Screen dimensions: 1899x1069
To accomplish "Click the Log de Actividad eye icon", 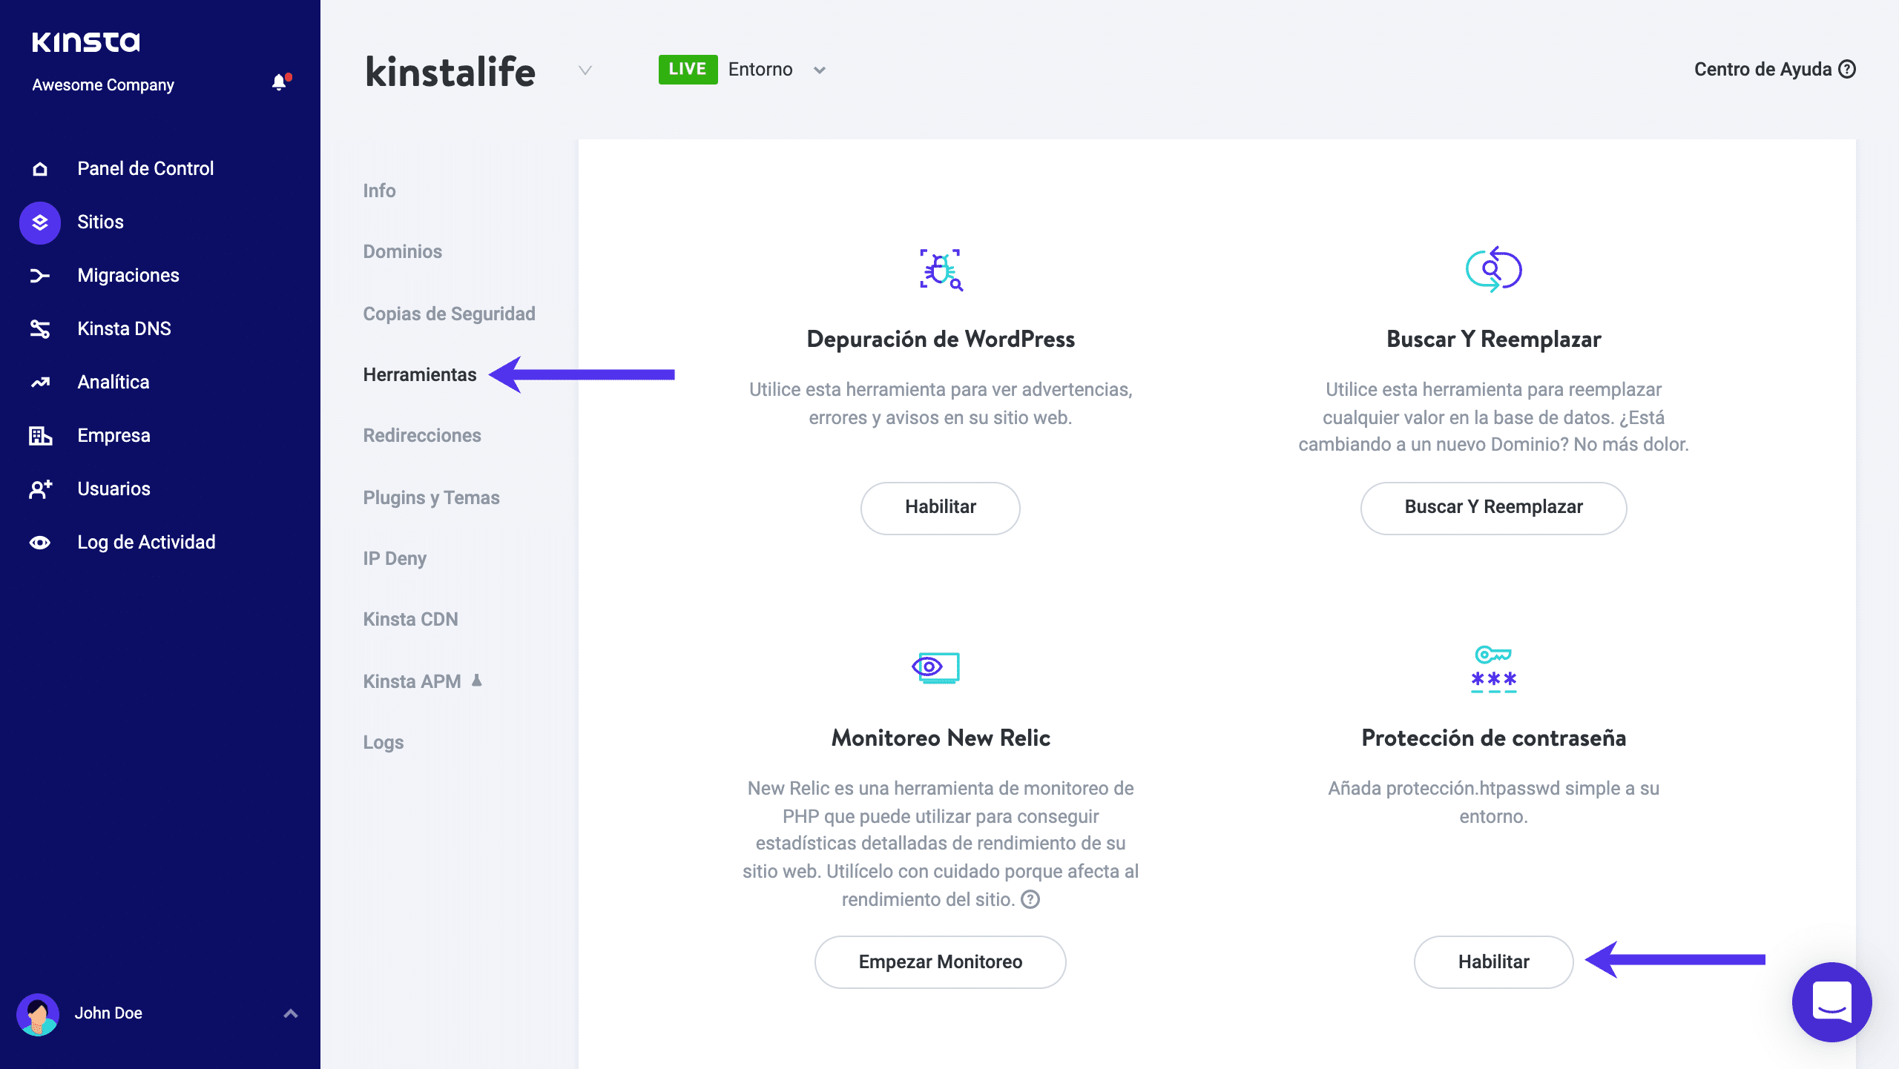I will tap(40, 543).
